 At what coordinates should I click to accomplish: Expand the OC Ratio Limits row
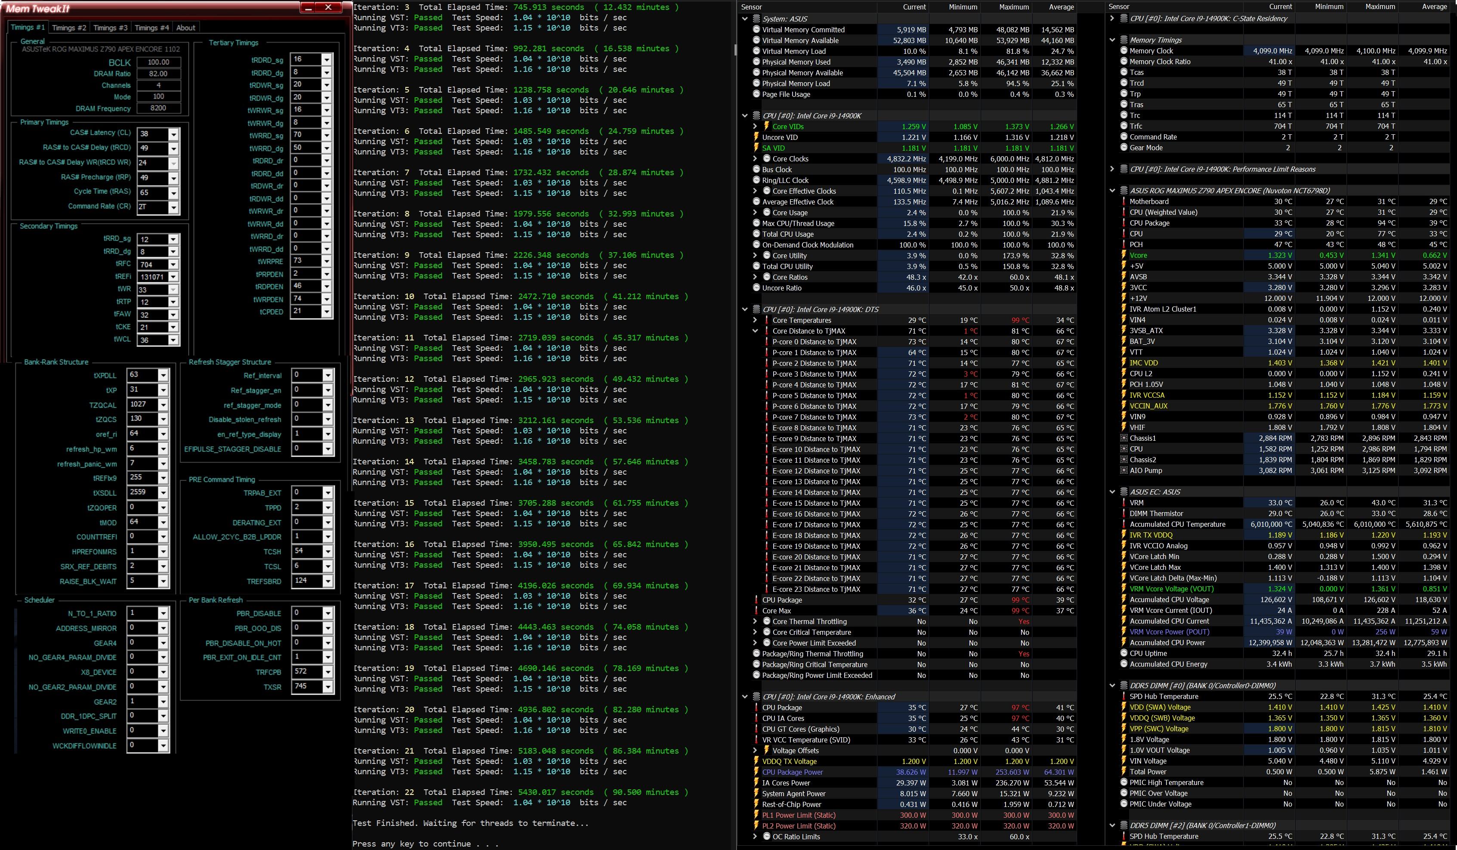coord(755,836)
